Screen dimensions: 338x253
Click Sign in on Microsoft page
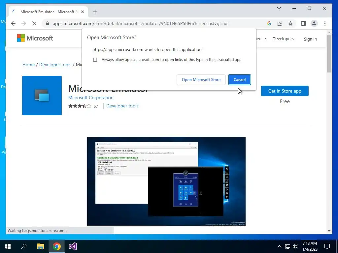[310, 39]
